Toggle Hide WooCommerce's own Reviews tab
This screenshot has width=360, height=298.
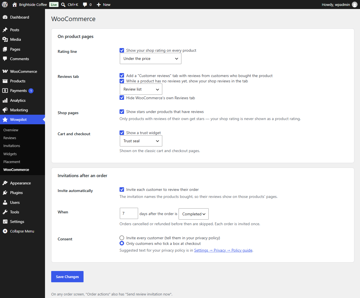pos(122,98)
